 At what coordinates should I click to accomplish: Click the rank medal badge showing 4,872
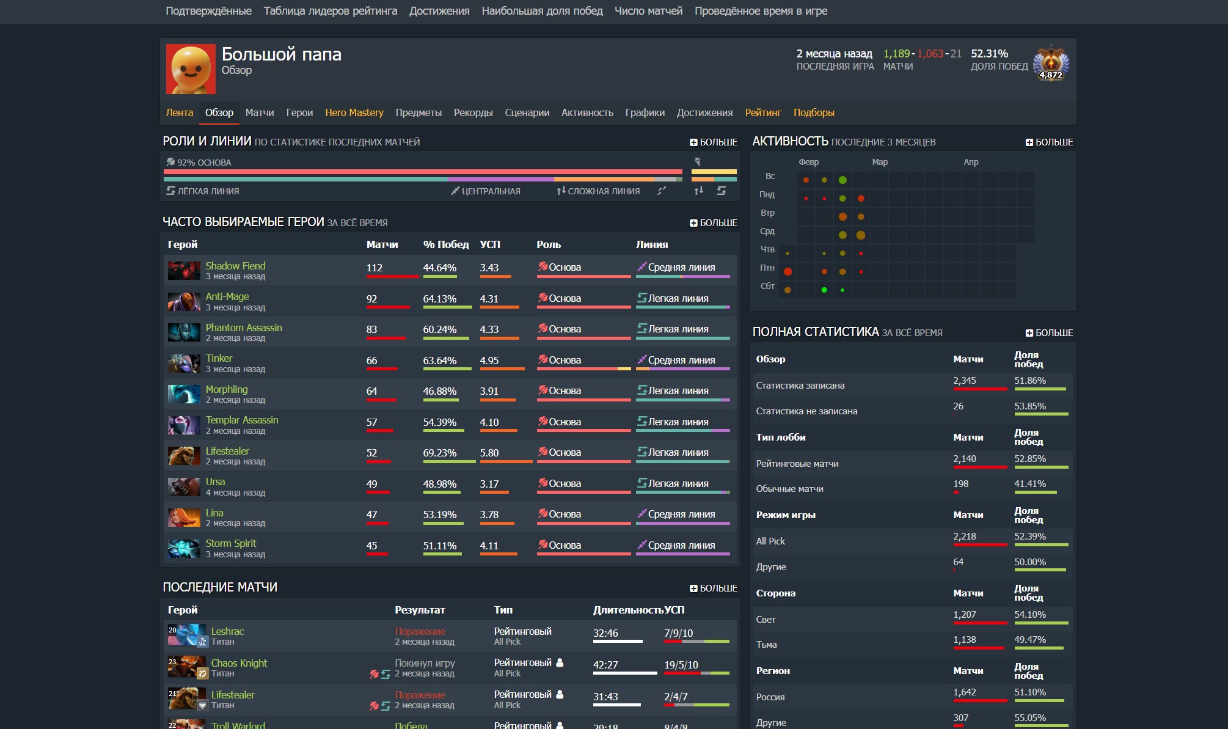1051,63
